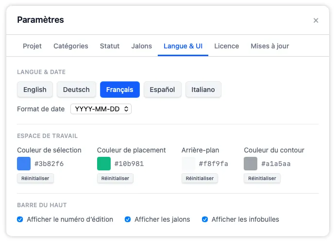335x243 pixels.
Task: Click Réinitialiser under Couleur de placement
Action: pos(115,178)
